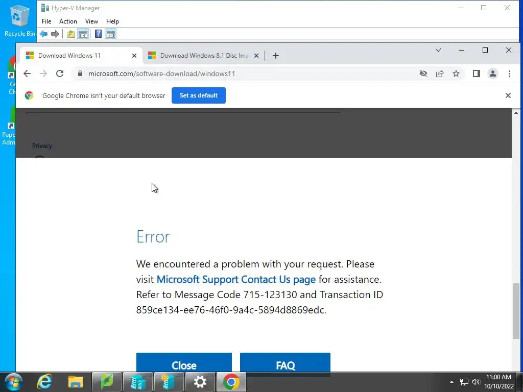Click Chrome icon on taskbar
This screenshot has height=392, width=523.
pyautogui.click(x=231, y=382)
